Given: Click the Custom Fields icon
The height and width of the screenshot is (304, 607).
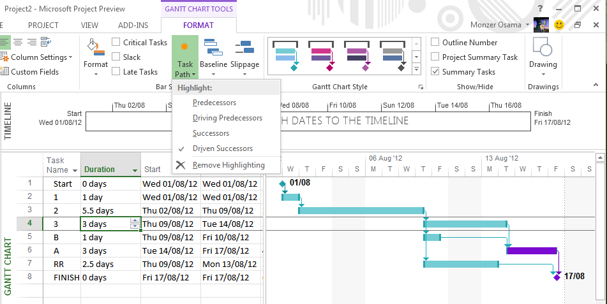Looking at the screenshot, I should pos(6,72).
